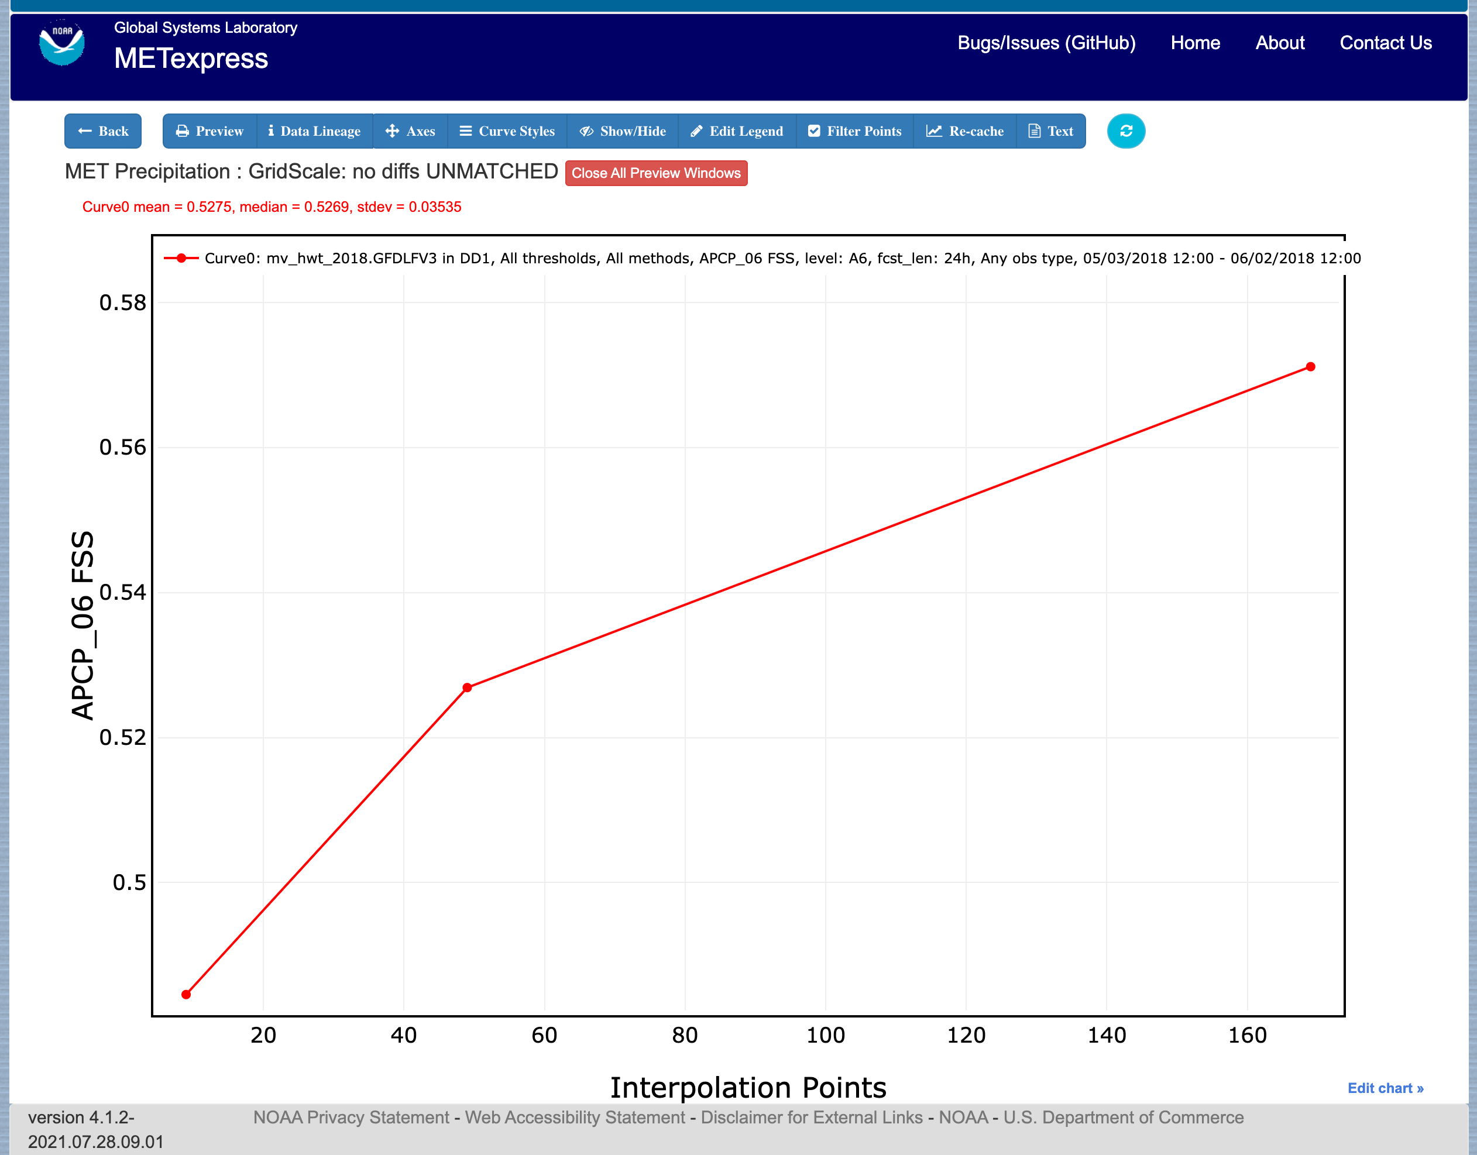Open the About page
The image size is (1477, 1155).
click(x=1280, y=43)
